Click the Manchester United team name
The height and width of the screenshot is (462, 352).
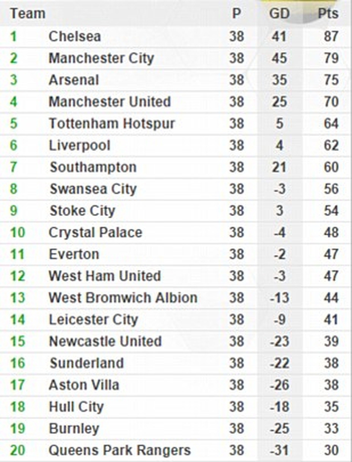[110, 102]
